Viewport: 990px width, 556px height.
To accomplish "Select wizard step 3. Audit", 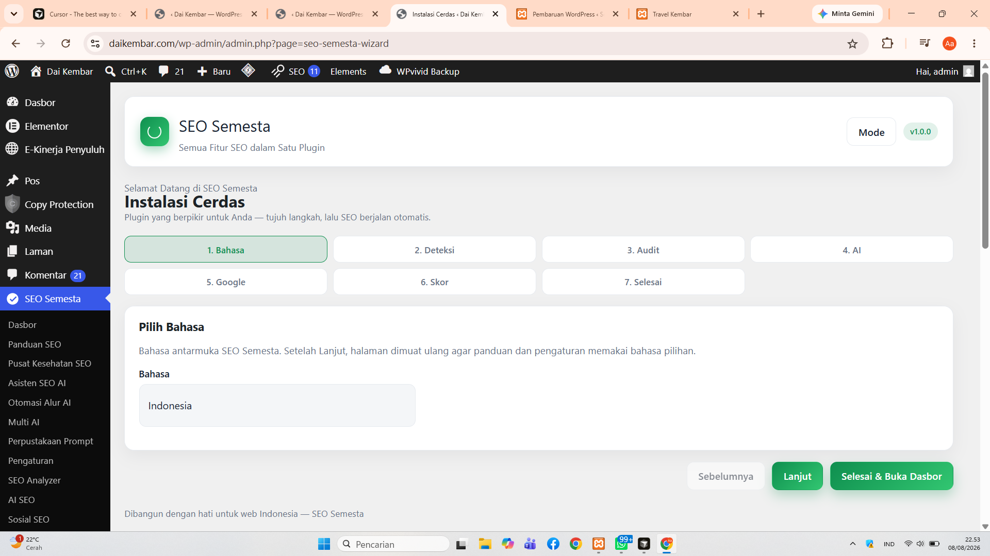I will [643, 250].
